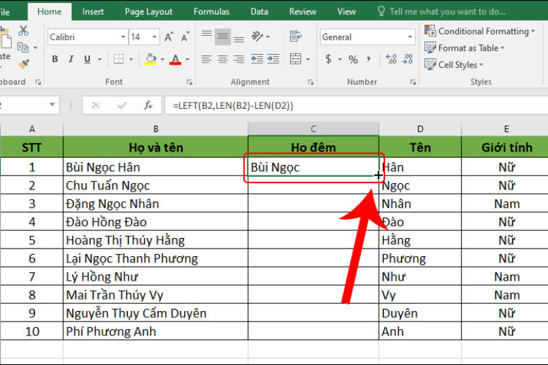Select the Format Painter brush

pyautogui.click(x=24, y=64)
